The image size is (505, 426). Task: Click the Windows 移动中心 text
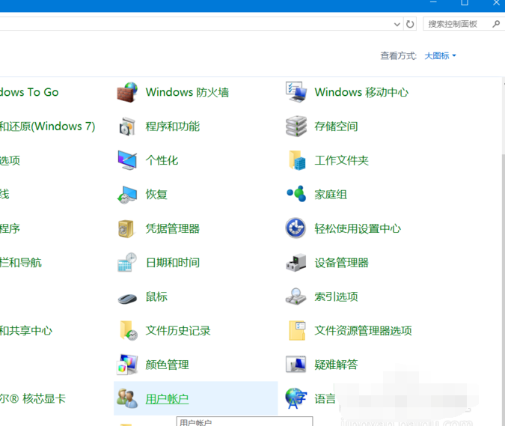(361, 93)
